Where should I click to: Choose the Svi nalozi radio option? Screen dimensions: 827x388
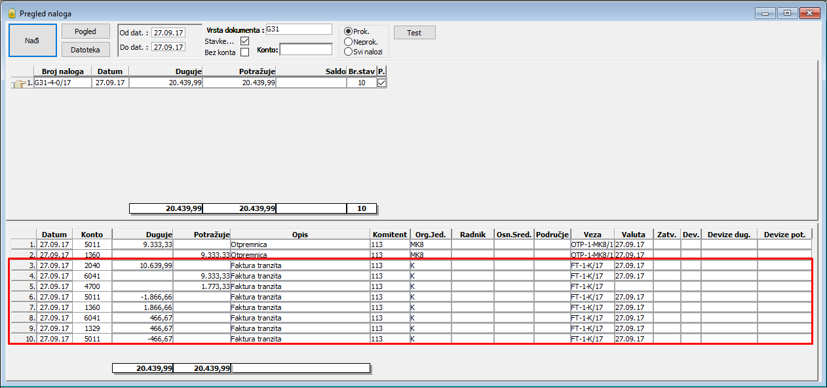coord(349,52)
